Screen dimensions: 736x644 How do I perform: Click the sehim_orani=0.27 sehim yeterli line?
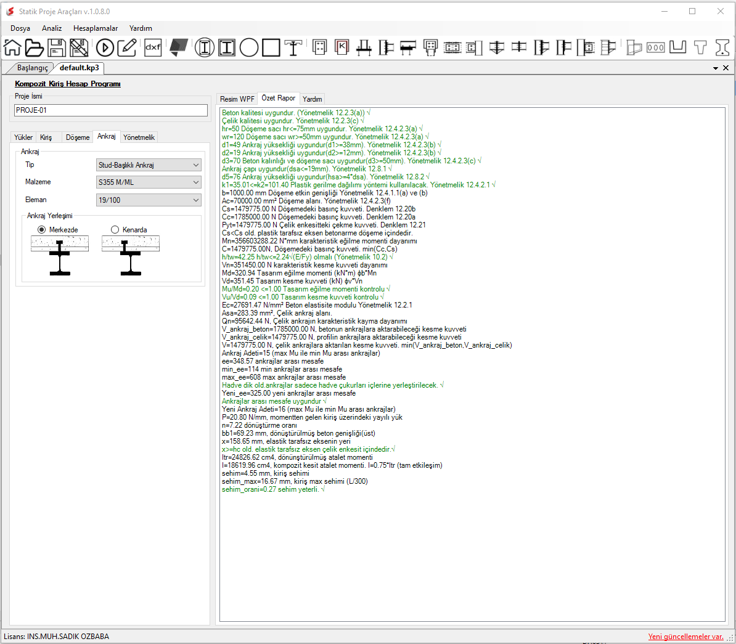point(273,489)
